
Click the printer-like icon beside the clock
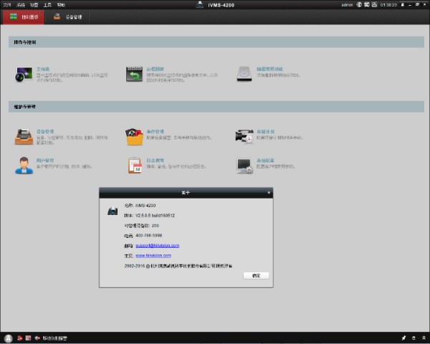click(x=374, y=5)
